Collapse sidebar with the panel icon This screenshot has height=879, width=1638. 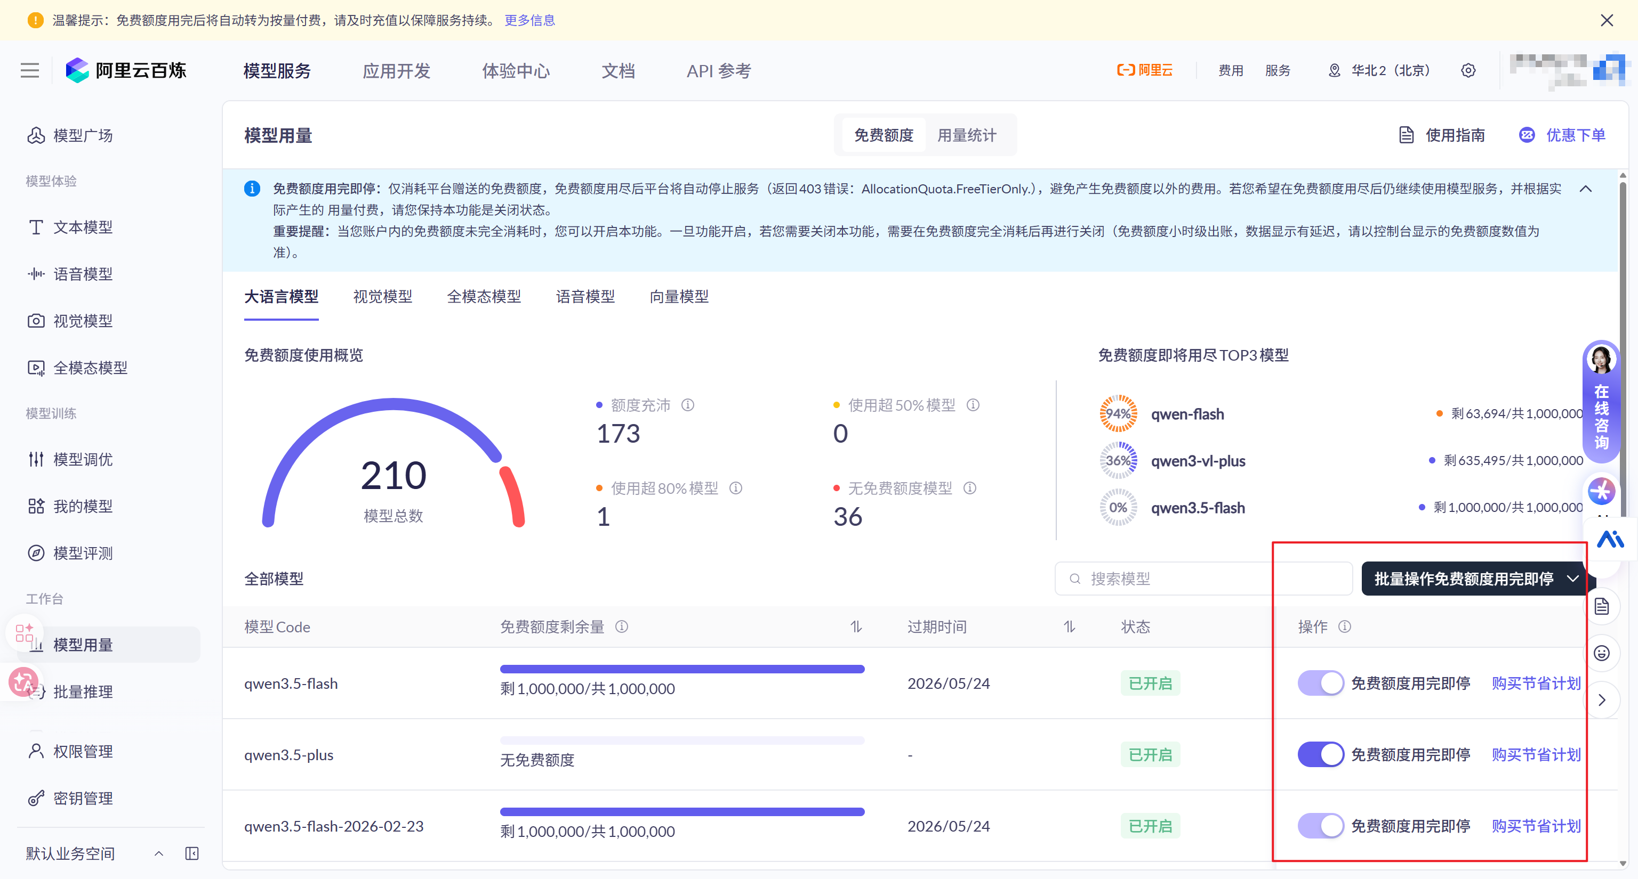click(191, 853)
